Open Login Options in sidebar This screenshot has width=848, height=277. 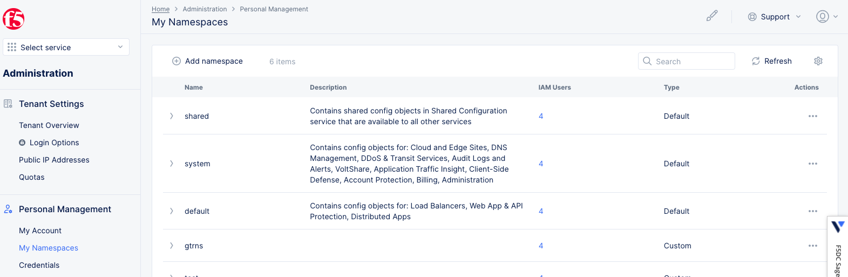tap(54, 143)
